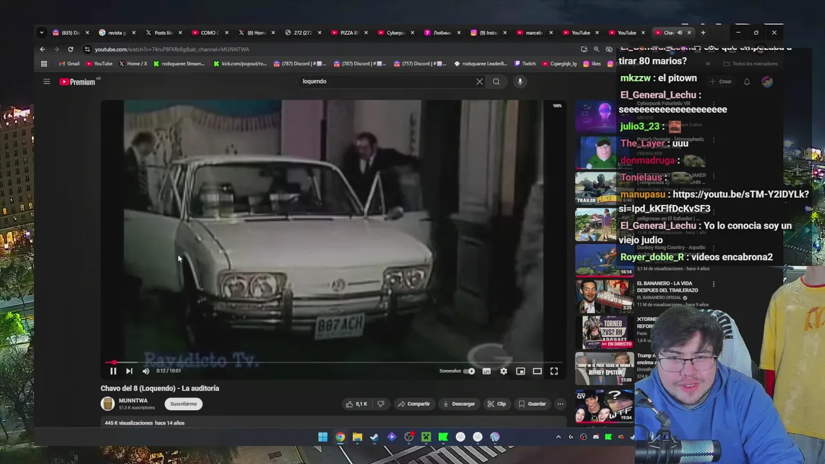The width and height of the screenshot is (825, 464).
Task: Save video with Guardar button
Action: click(532, 404)
